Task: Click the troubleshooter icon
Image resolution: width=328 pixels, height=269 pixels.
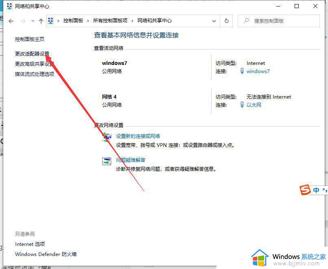Action: point(107,161)
